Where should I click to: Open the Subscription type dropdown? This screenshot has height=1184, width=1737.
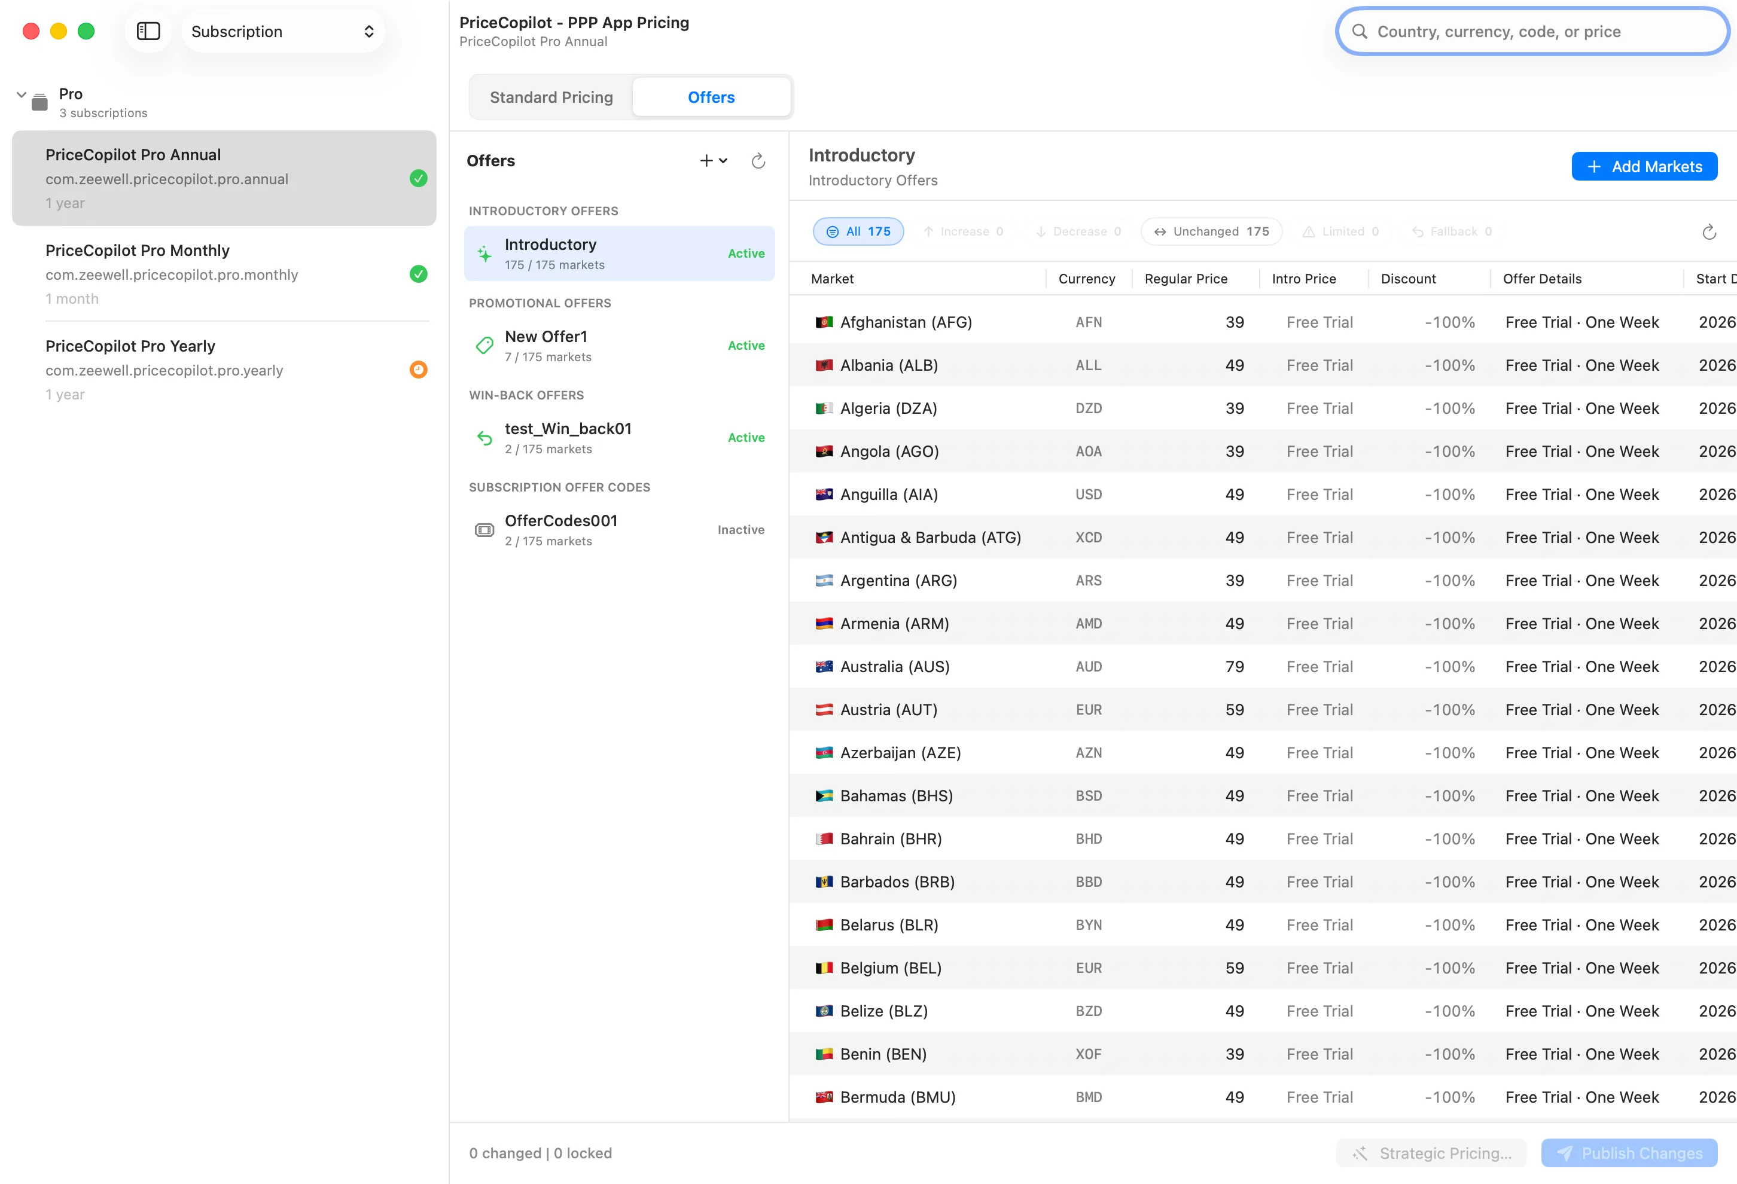282,31
